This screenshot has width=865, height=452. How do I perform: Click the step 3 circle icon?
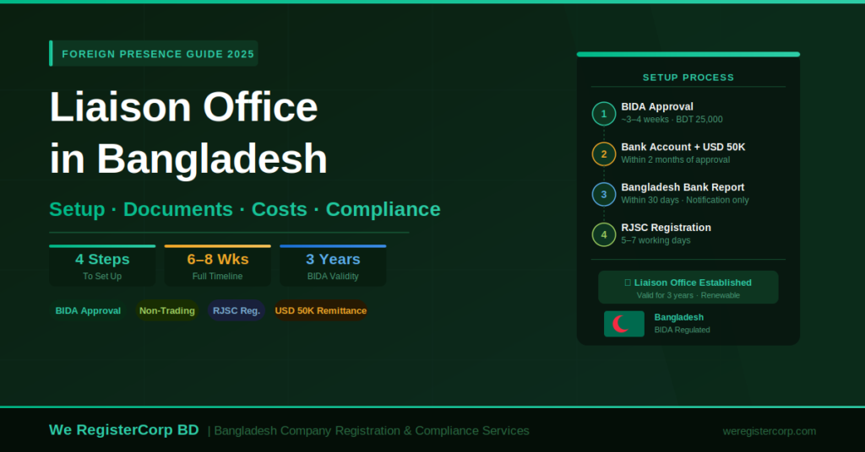click(x=603, y=194)
